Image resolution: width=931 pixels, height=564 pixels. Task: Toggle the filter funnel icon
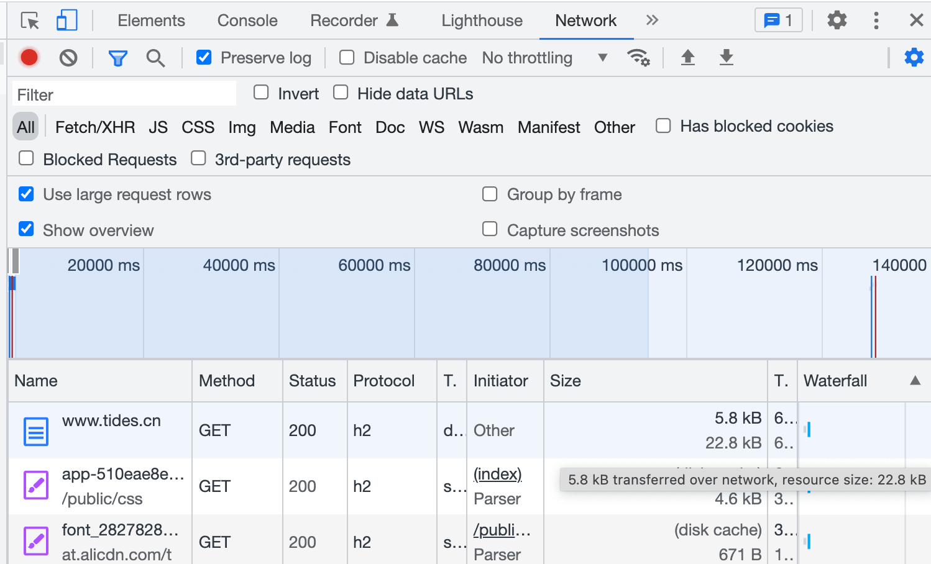[x=117, y=58]
